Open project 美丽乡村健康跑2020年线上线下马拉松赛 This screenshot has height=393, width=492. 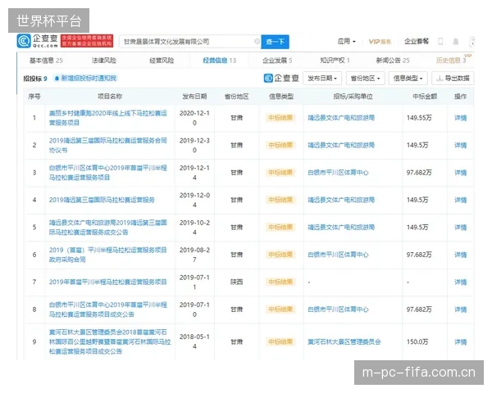pyautogui.click(x=108, y=118)
